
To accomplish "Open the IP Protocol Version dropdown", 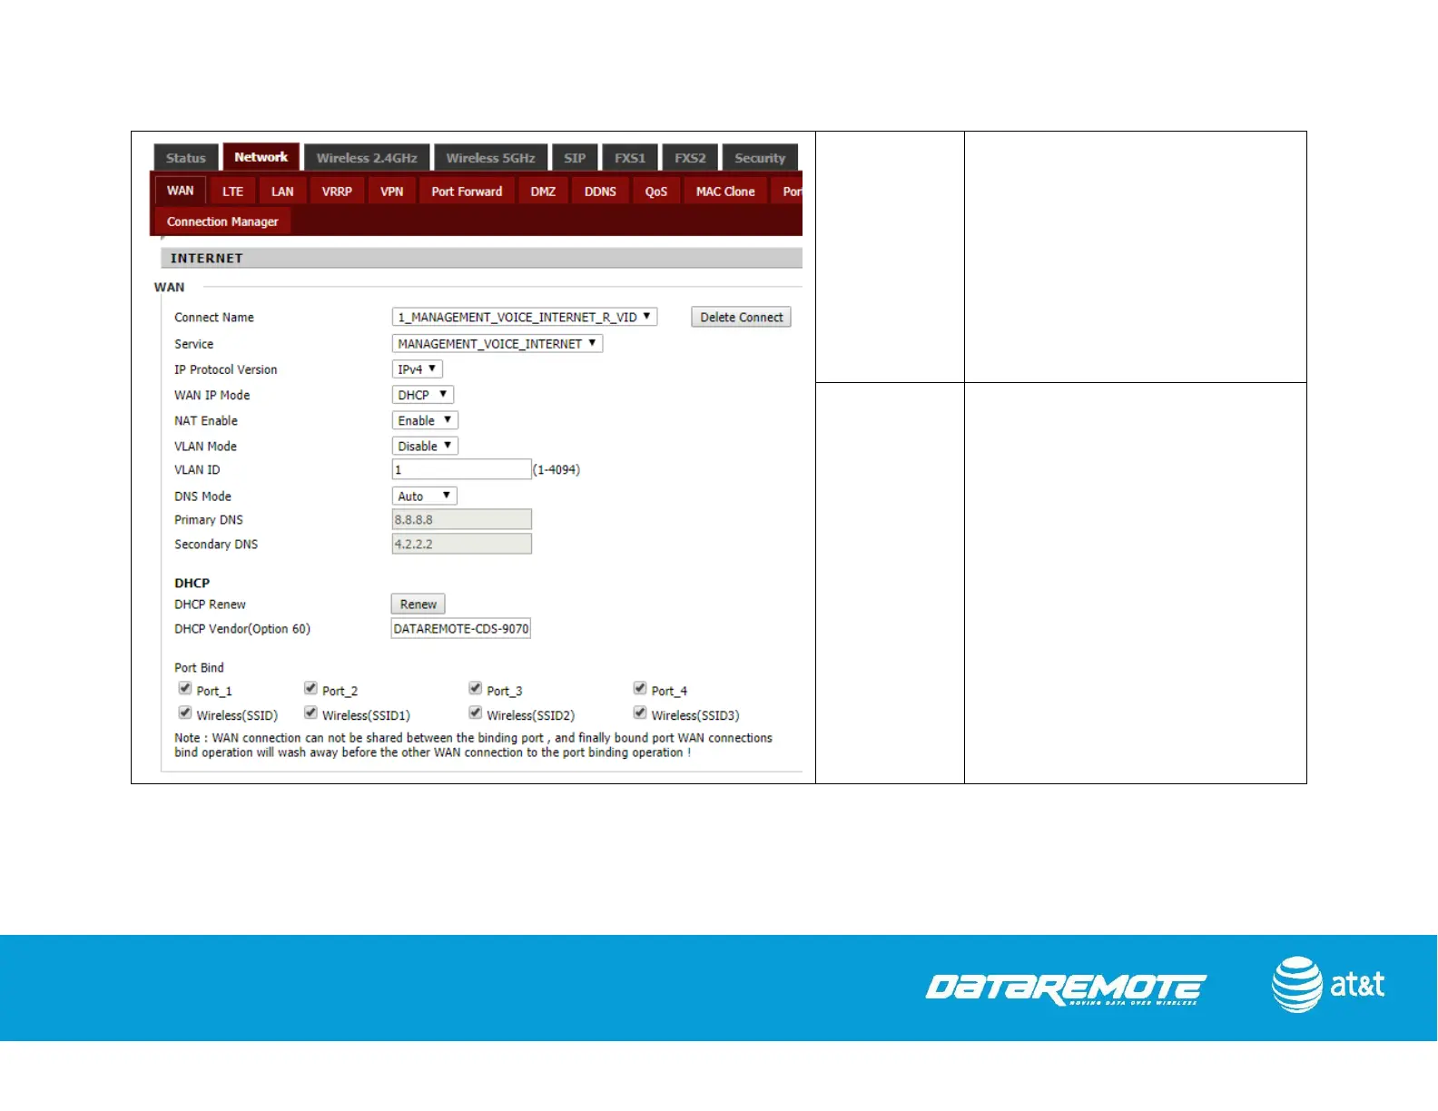I will [x=418, y=369].
